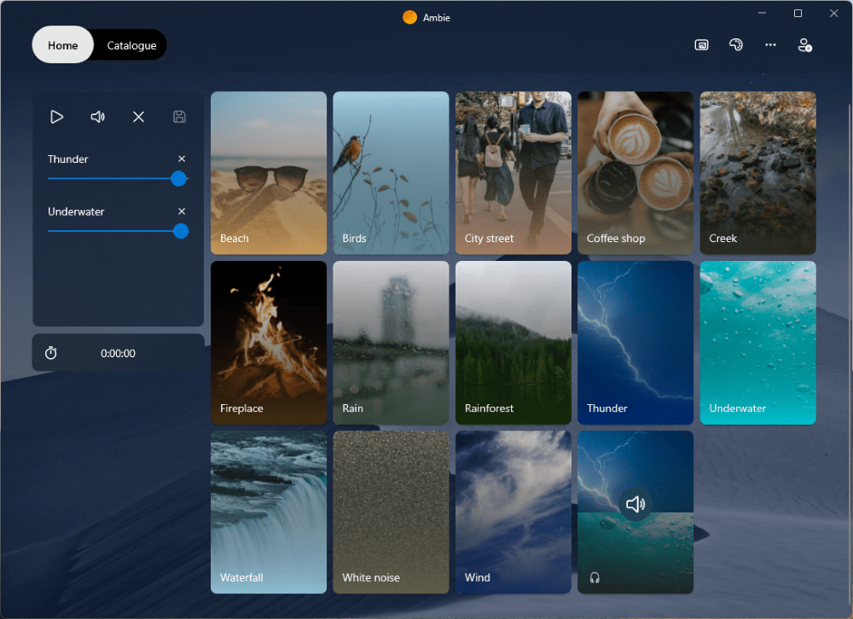The height and width of the screenshot is (619, 853).
Task: Select the Beach sound tile
Action: (x=269, y=173)
